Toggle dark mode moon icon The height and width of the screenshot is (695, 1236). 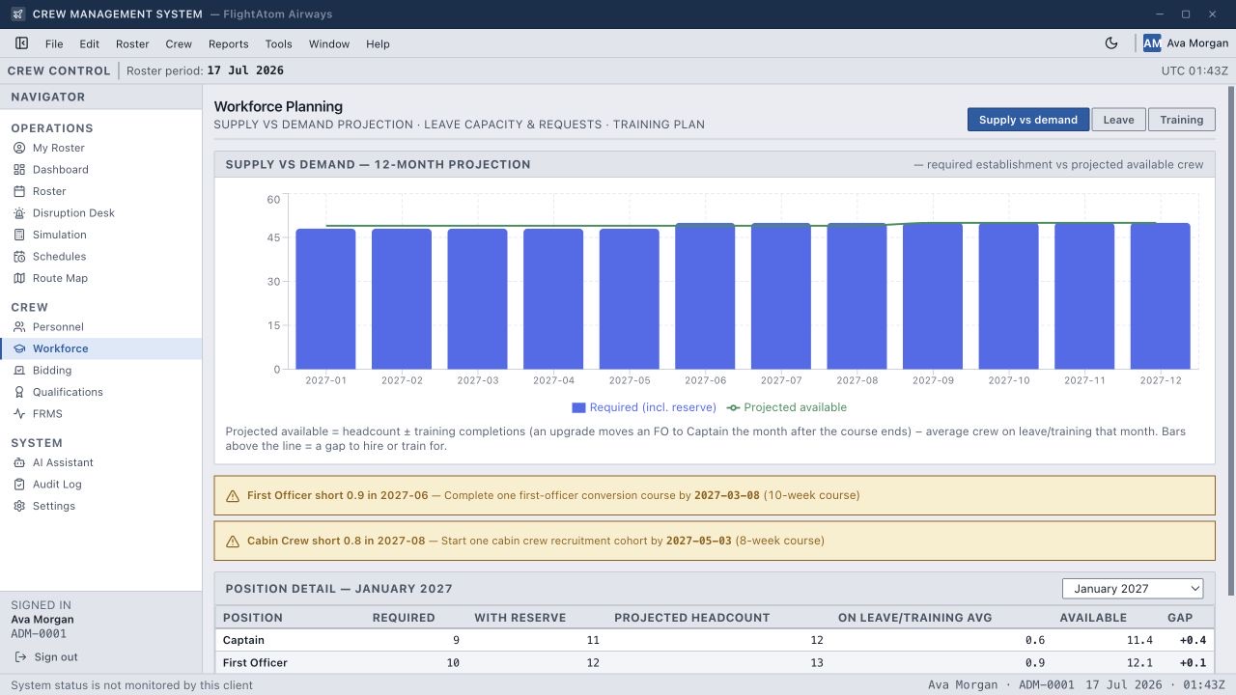click(x=1111, y=43)
